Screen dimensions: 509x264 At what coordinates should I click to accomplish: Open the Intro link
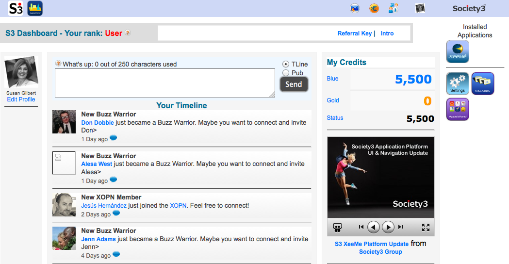[387, 33]
